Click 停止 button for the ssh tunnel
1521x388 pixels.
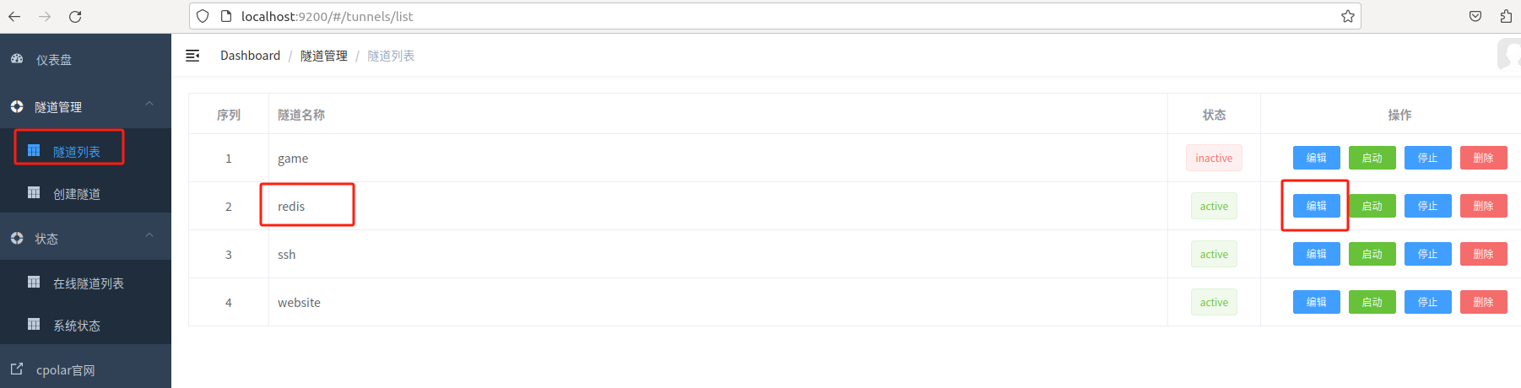(x=1427, y=254)
